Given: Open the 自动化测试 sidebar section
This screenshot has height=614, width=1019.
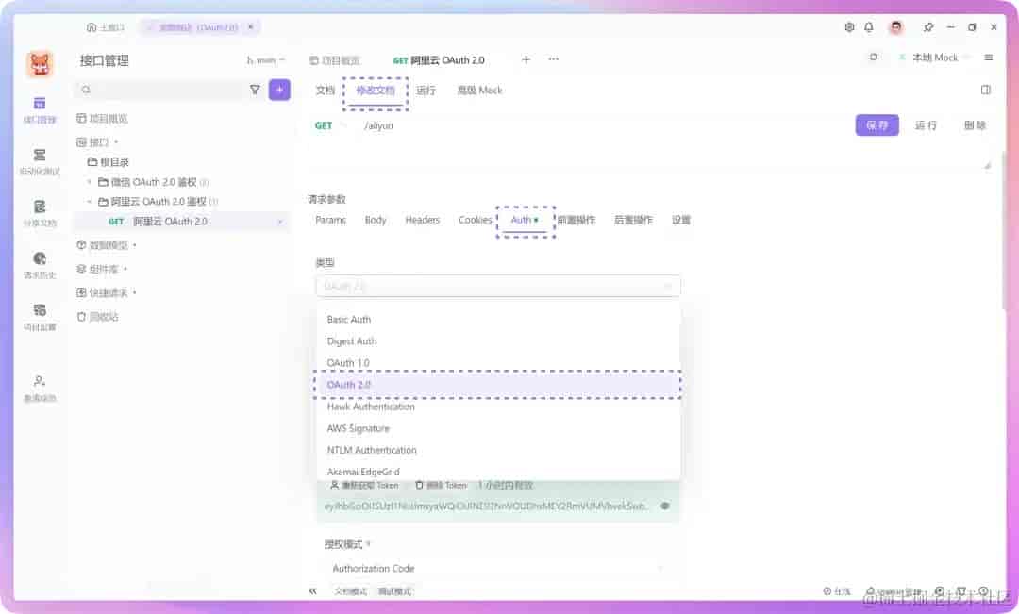Looking at the screenshot, I should (40, 162).
